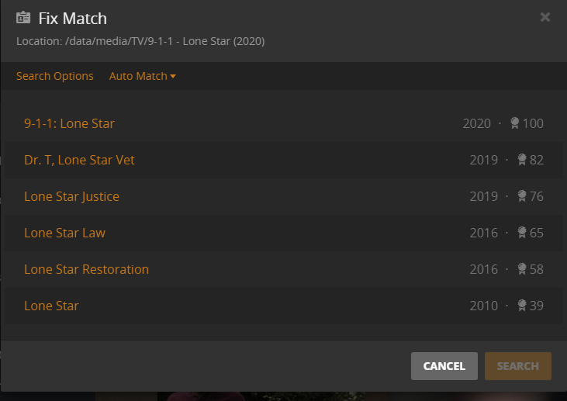
Task: Click the score badge icon beside 100
Action: [x=515, y=123]
